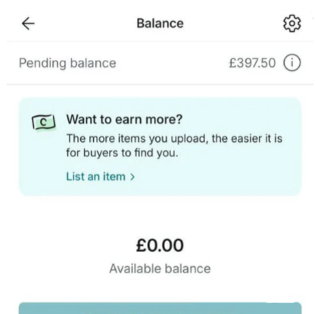Tap the teal button at the bottom
Image resolution: width=315 pixels, height=314 pixels.
coord(160,308)
